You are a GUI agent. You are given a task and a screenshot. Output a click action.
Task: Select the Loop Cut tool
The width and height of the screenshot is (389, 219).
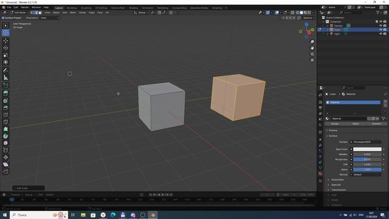tap(5, 115)
